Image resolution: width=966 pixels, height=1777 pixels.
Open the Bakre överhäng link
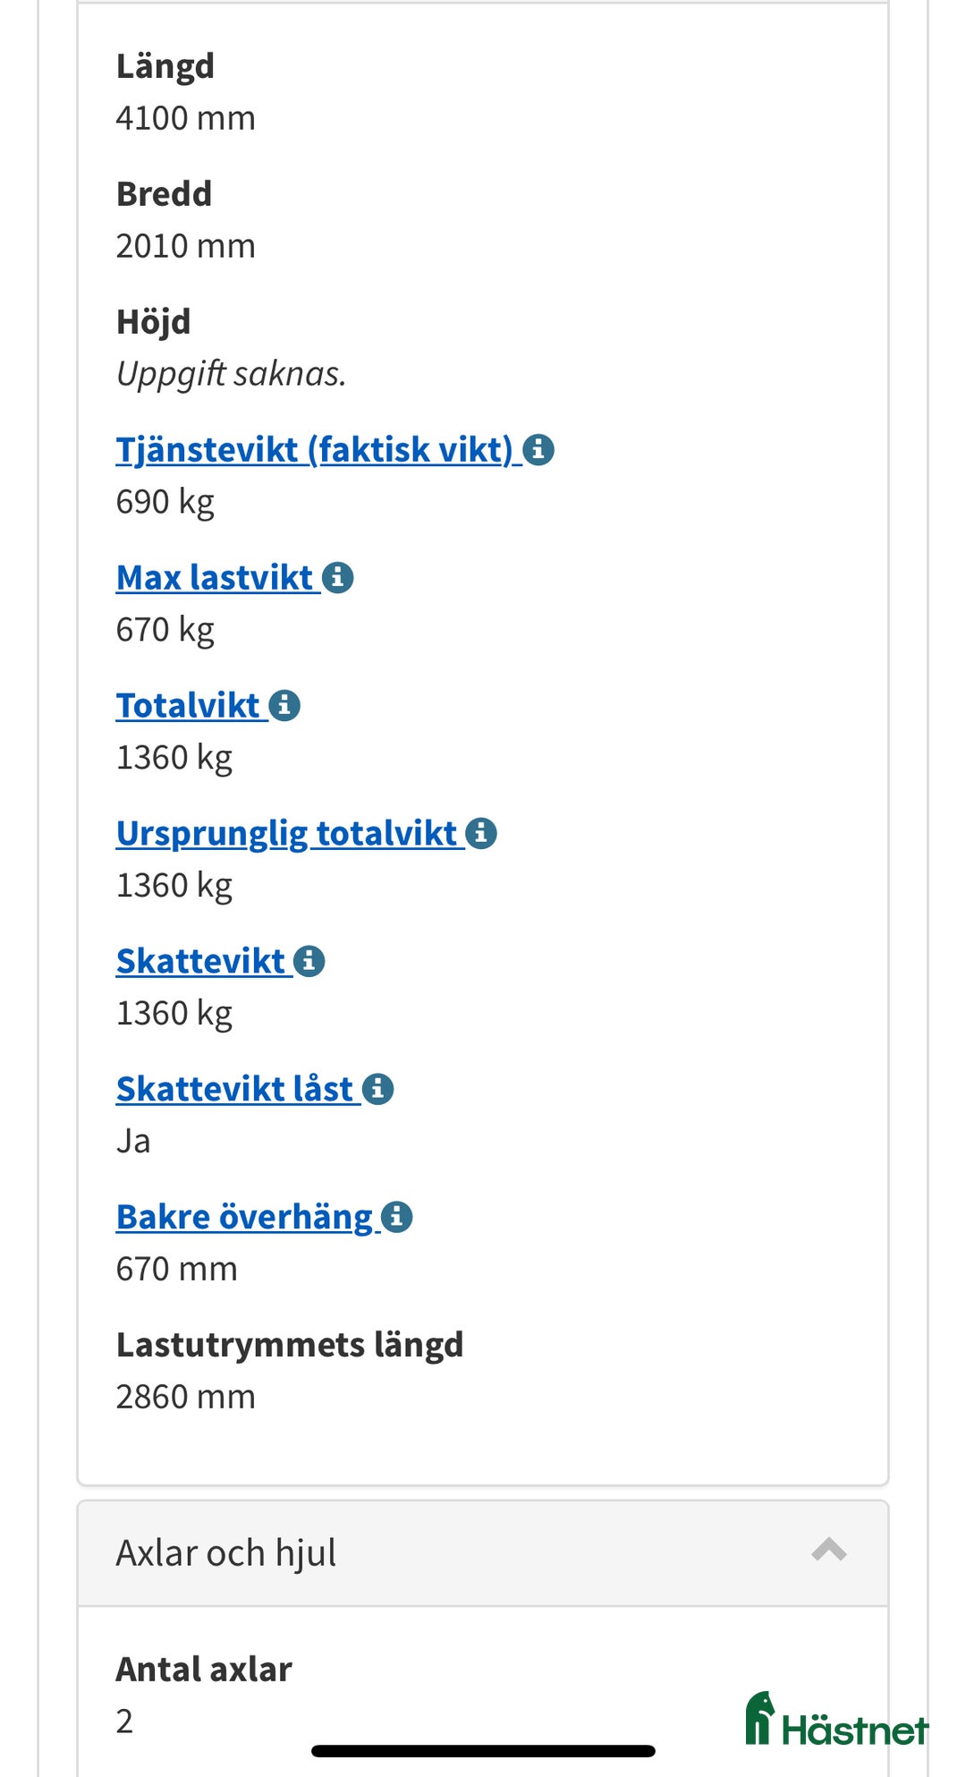point(243,1216)
